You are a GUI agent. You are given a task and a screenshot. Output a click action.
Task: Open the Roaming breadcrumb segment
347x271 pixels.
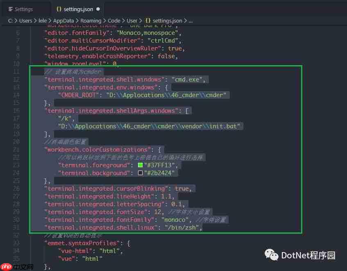point(91,21)
